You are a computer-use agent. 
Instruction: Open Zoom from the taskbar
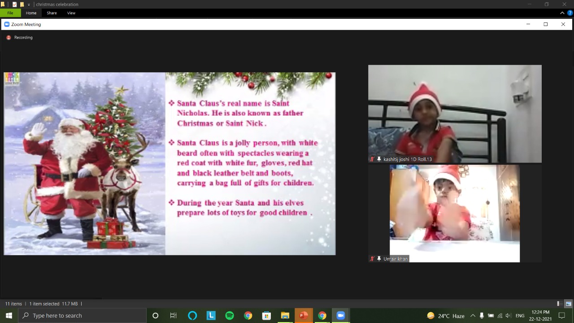click(340, 316)
